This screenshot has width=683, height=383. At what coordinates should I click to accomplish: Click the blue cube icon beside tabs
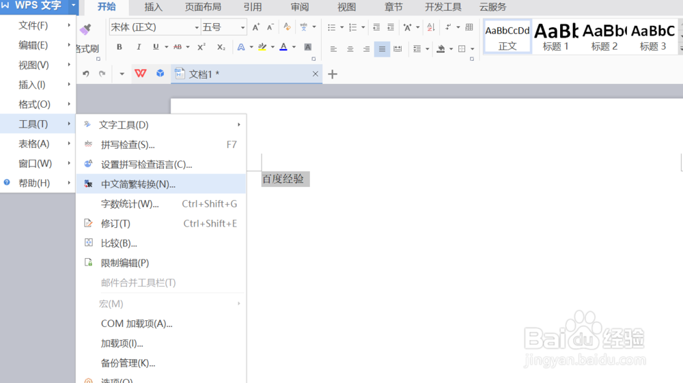(161, 73)
